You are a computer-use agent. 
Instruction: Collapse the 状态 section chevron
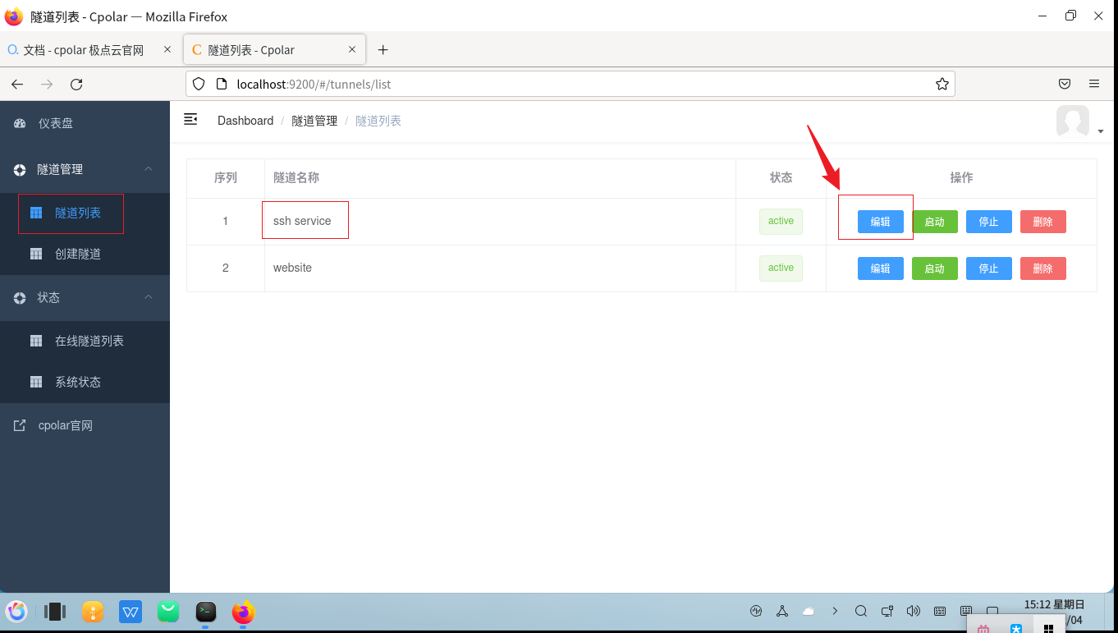[x=148, y=297]
